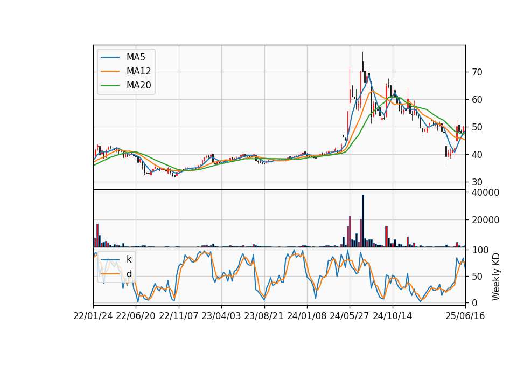Click the KD axis label 0
The height and width of the screenshot is (372, 517).
point(474,302)
